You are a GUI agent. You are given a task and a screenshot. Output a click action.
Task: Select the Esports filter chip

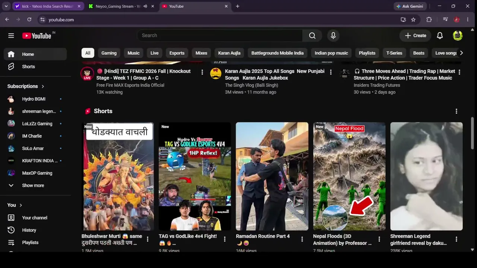pyautogui.click(x=177, y=53)
